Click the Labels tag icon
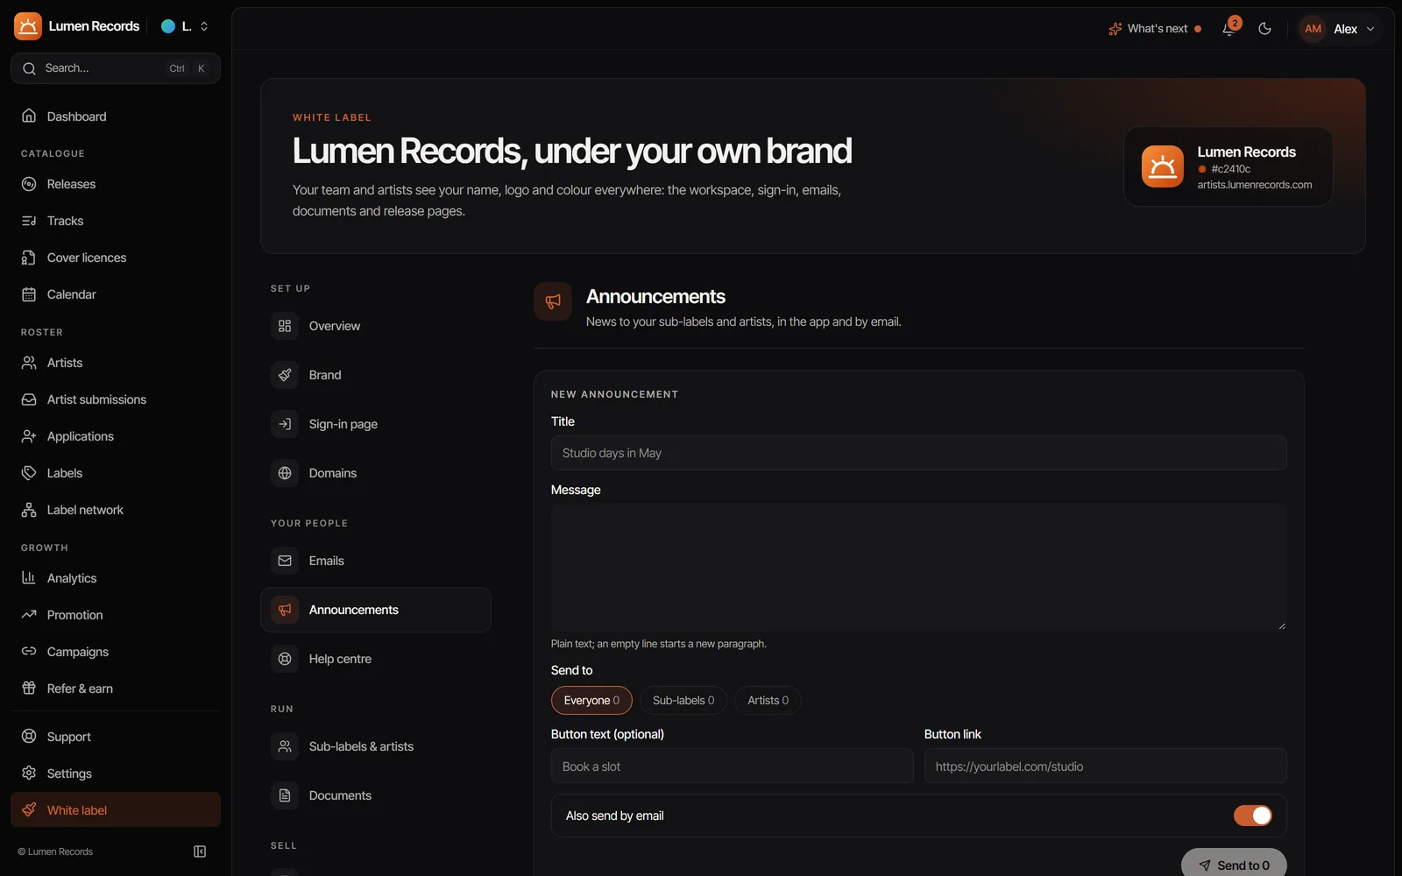This screenshot has width=1402, height=876. pyautogui.click(x=29, y=473)
